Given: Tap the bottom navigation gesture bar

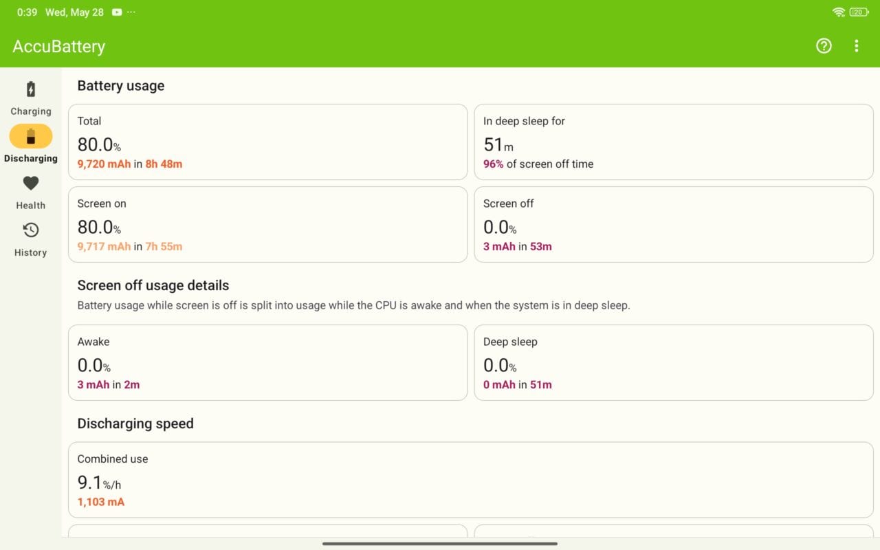Looking at the screenshot, I should click(440, 543).
